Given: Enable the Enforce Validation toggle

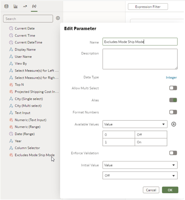Looking at the screenshot, I should [173, 153].
